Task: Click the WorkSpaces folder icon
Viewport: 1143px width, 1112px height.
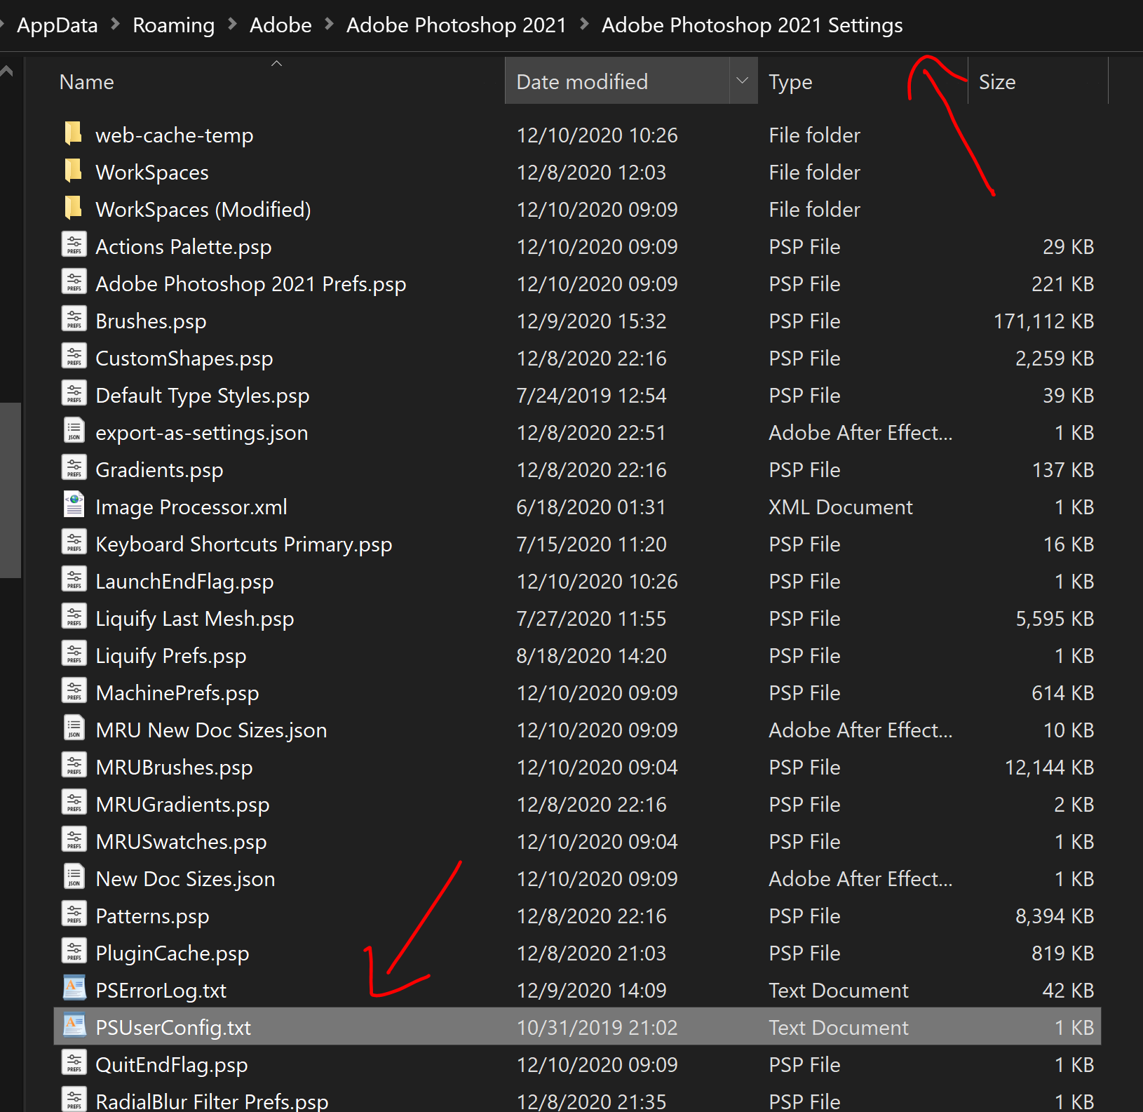Action: [73, 170]
